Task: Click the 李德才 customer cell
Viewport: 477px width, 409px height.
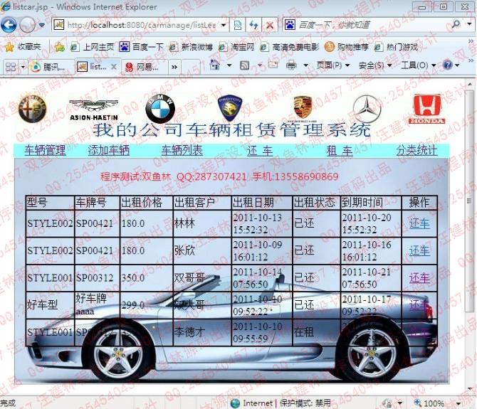Action: (x=202, y=332)
